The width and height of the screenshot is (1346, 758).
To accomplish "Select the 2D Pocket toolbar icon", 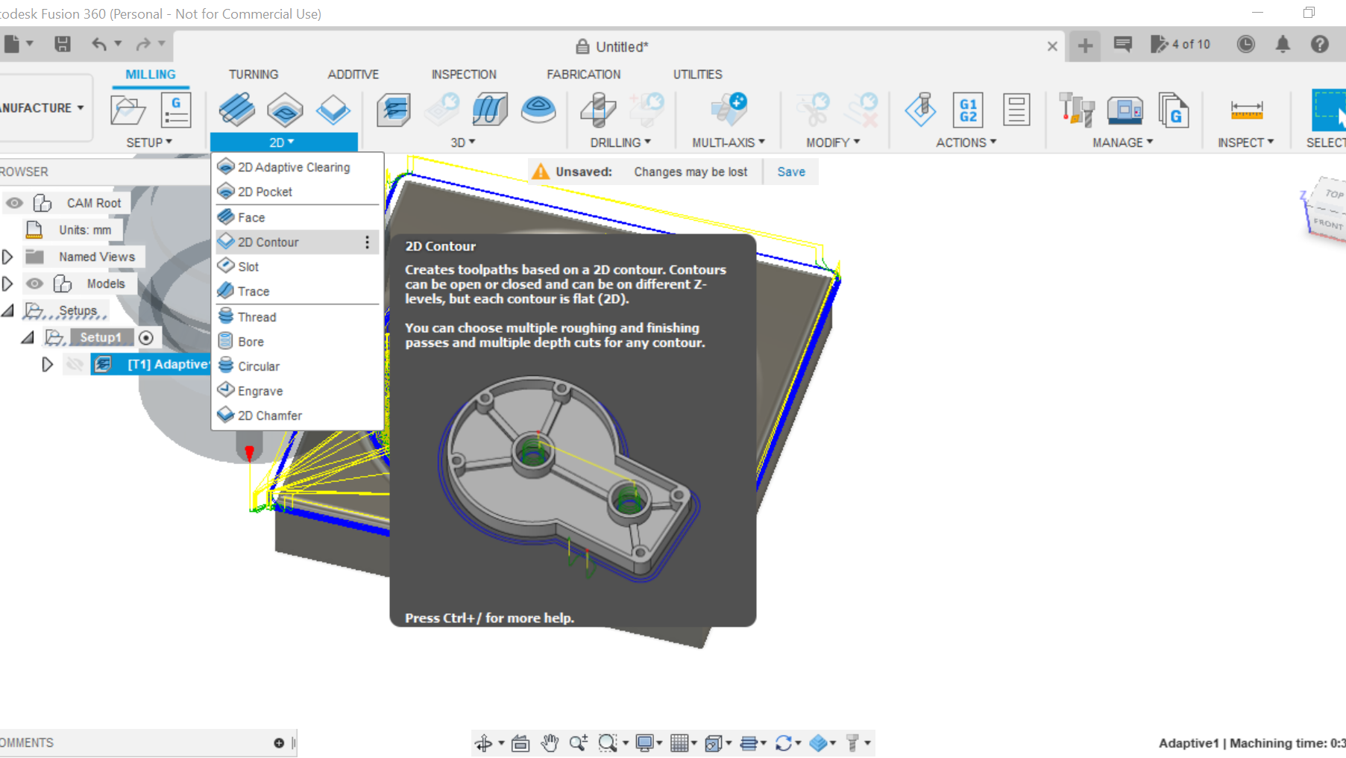I will point(285,110).
